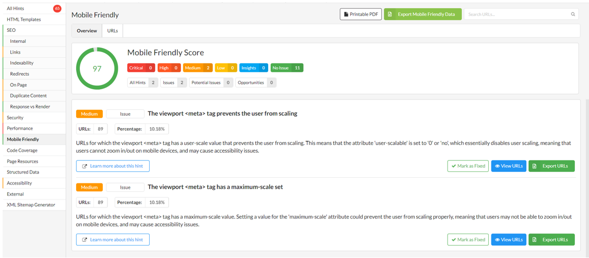
Task: Filter hints by Critical severity badge
Action: pos(141,68)
